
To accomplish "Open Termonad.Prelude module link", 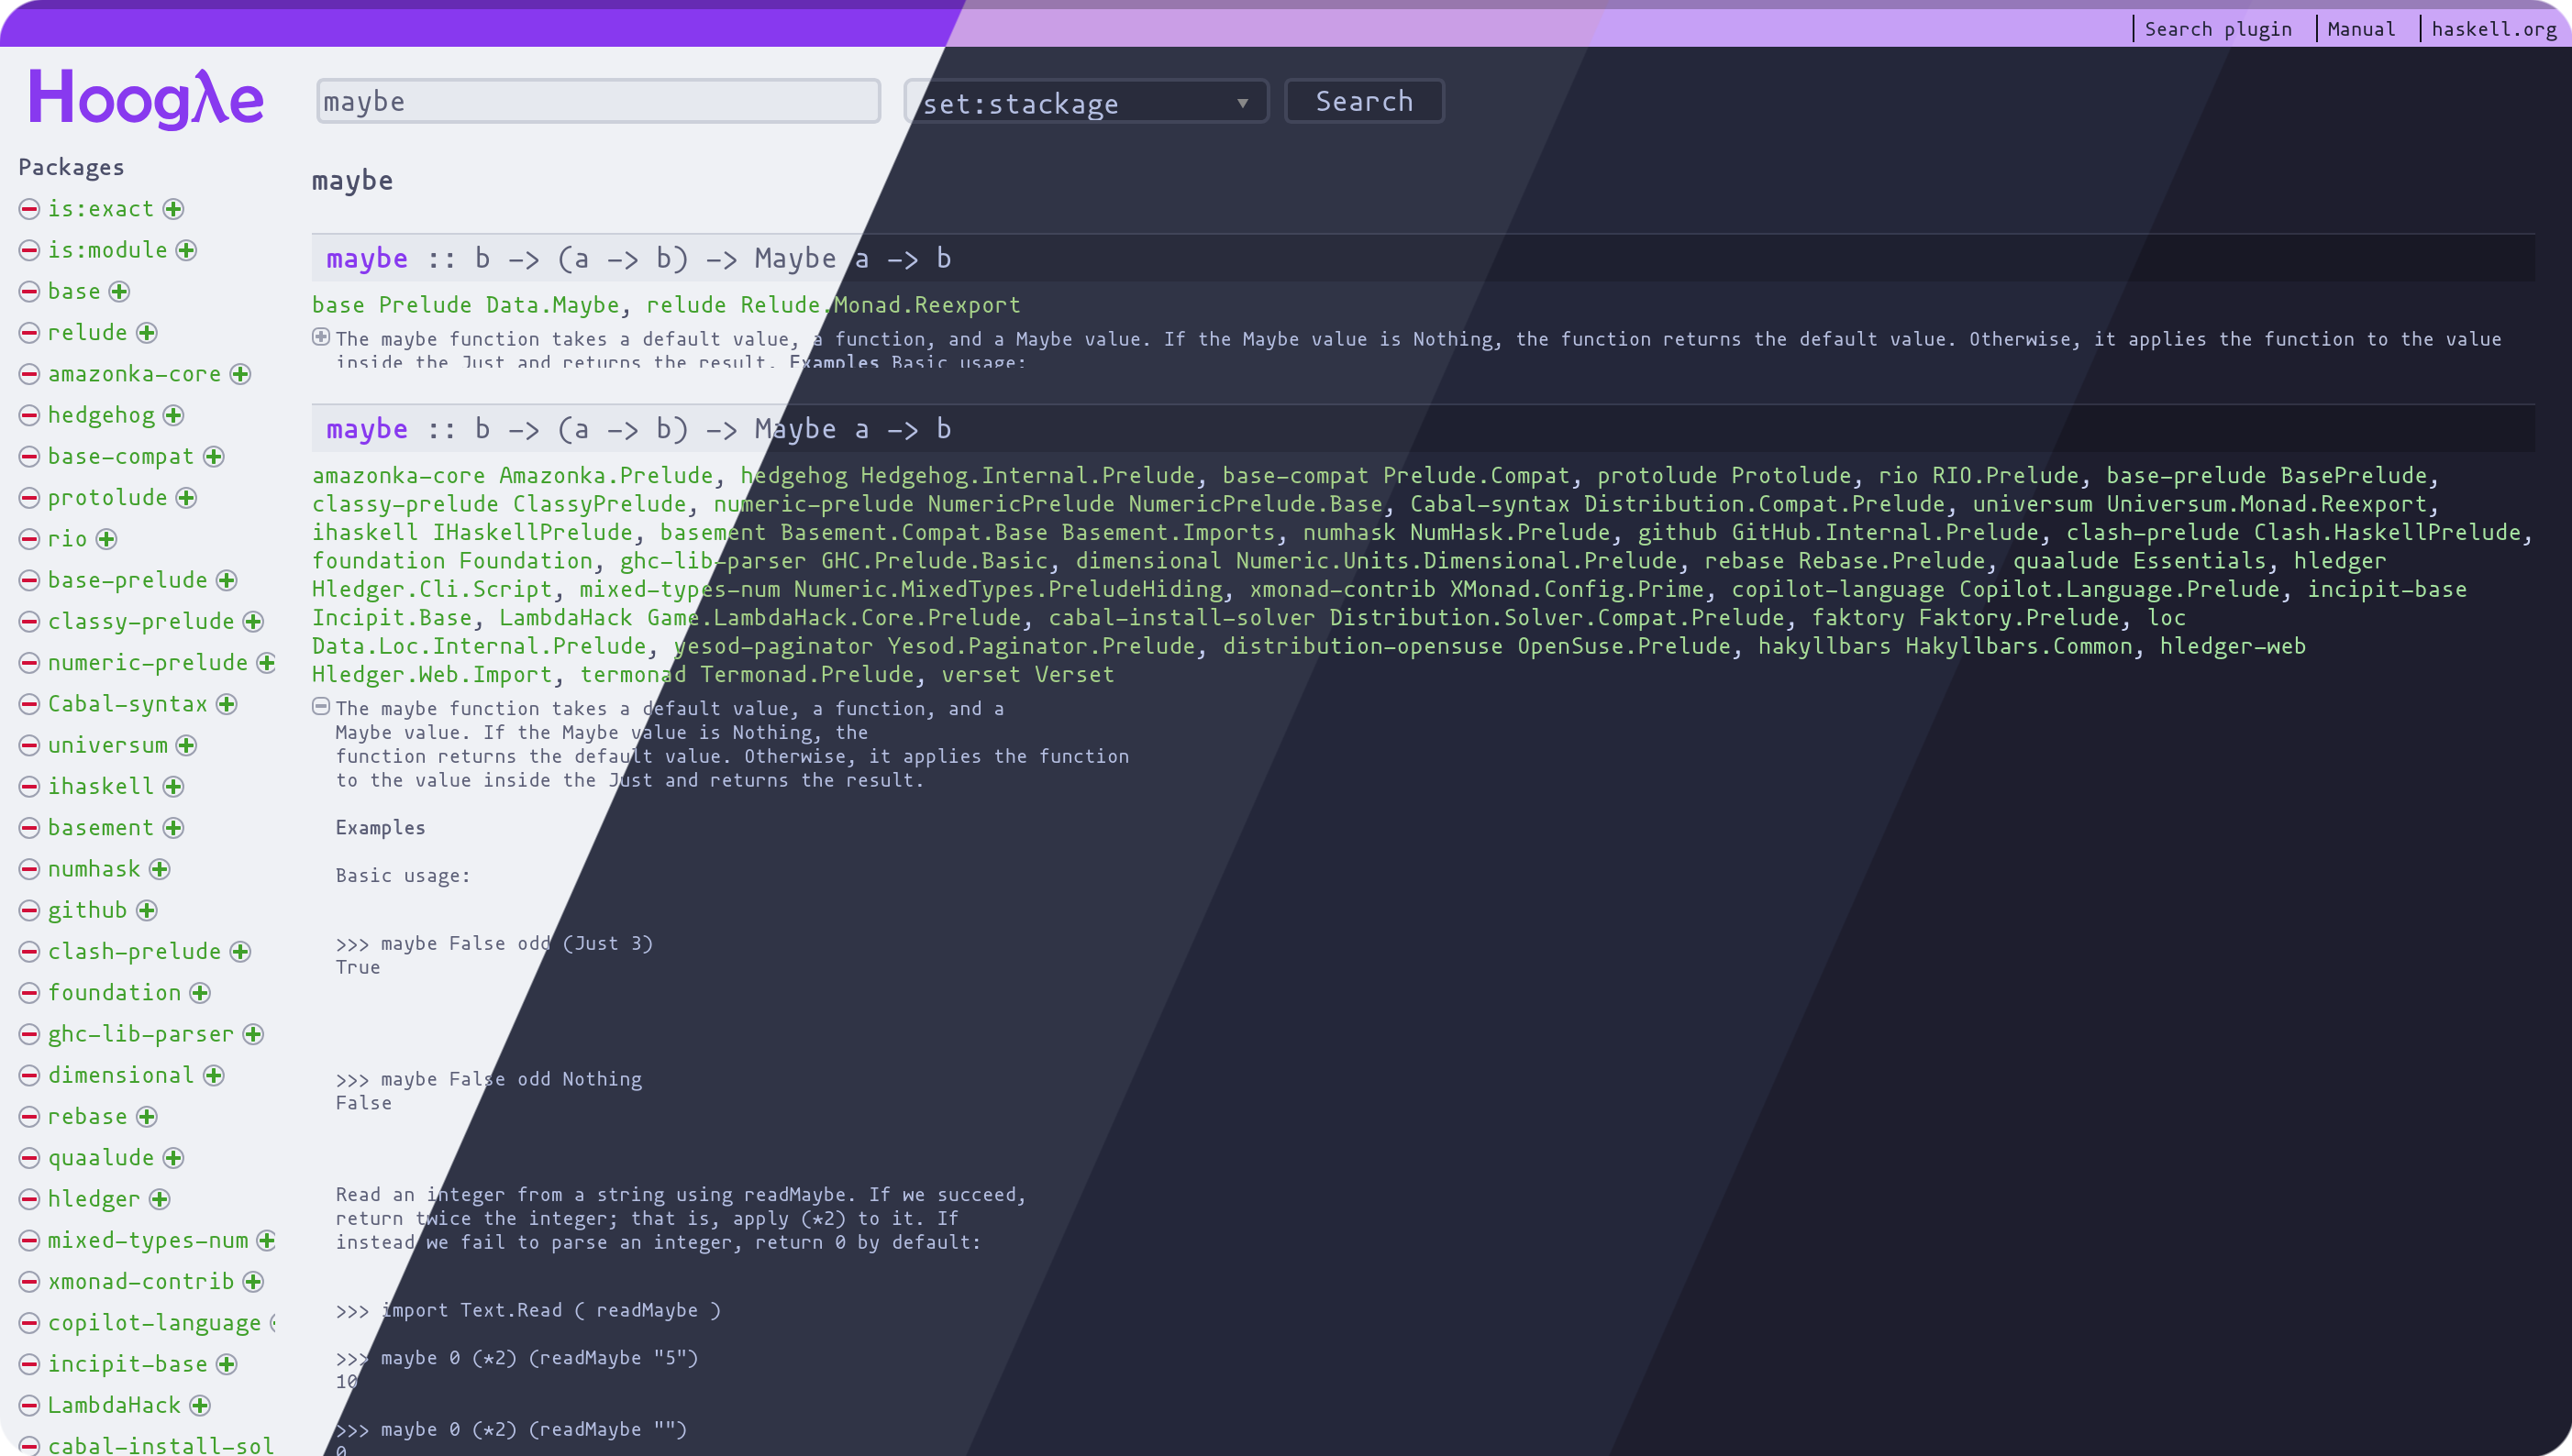I will [x=807, y=675].
